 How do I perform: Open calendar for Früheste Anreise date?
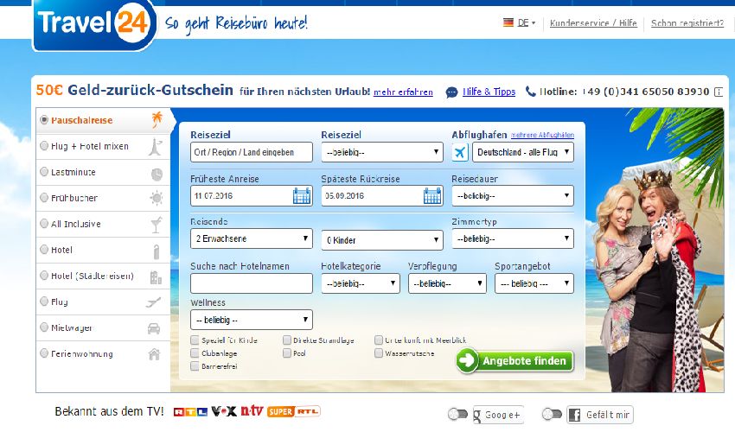point(302,196)
